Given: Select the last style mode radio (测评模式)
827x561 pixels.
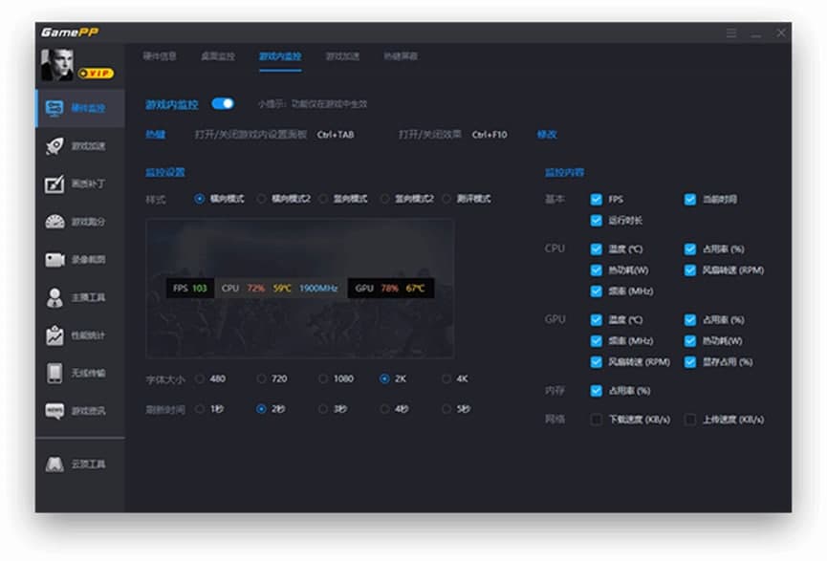Looking at the screenshot, I should (446, 199).
